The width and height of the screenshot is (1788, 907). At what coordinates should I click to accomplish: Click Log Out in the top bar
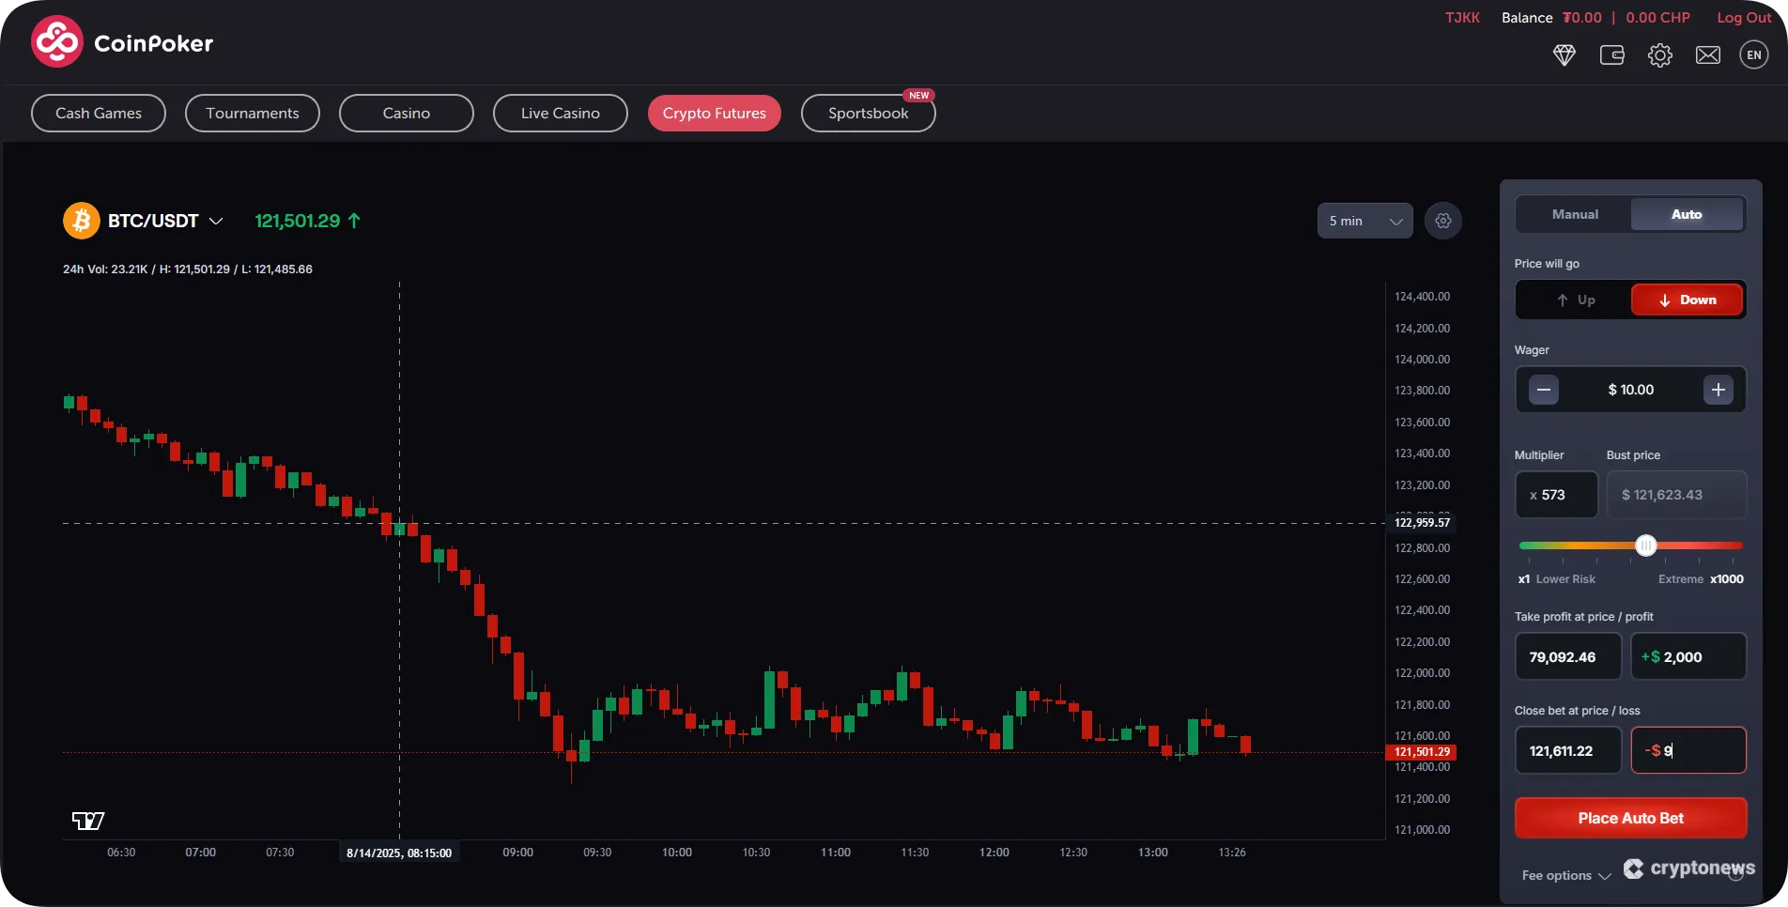tap(1743, 17)
